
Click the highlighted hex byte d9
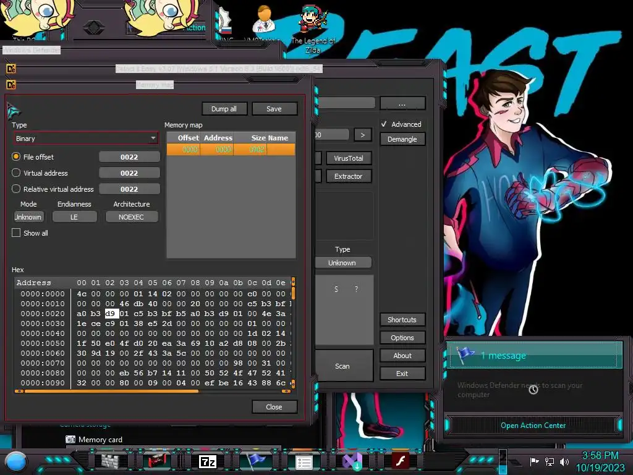(x=111, y=314)
